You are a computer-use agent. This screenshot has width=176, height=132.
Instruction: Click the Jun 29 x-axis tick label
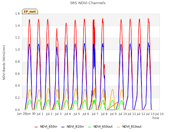22,114
